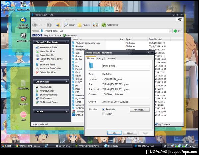Click the Photo Print icon
Image resolution: width=199 pixels, height=155 pixels.
pos(64,35)
